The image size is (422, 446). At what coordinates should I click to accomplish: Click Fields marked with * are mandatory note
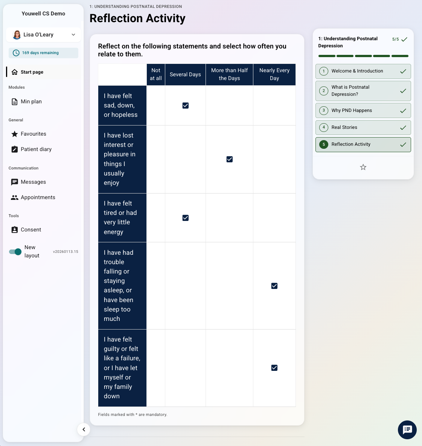(133, 415)
